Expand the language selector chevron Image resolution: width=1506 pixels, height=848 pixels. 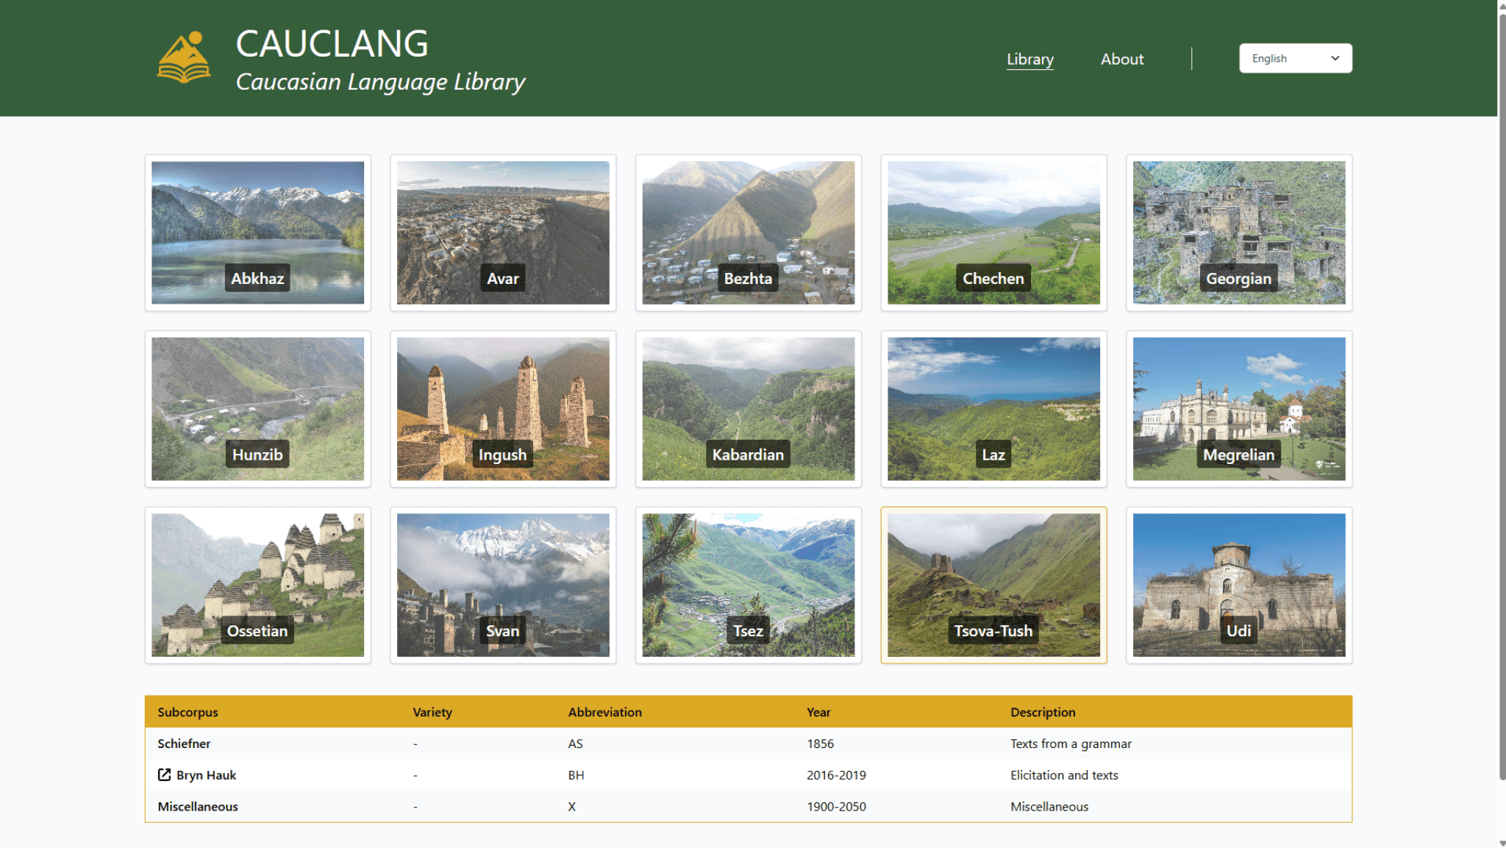tap(1335, 58)
